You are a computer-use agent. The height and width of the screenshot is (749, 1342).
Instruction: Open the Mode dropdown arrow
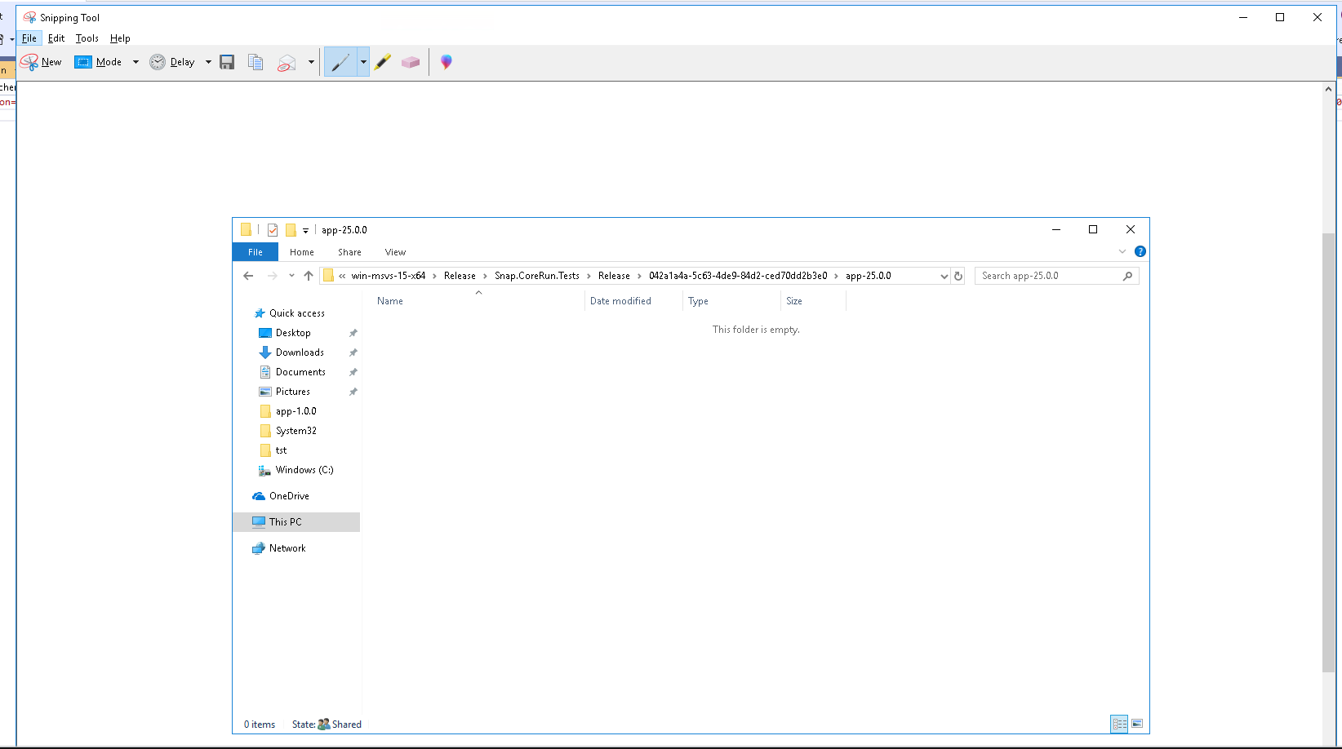pyautogui.click(x=136, y=61)
